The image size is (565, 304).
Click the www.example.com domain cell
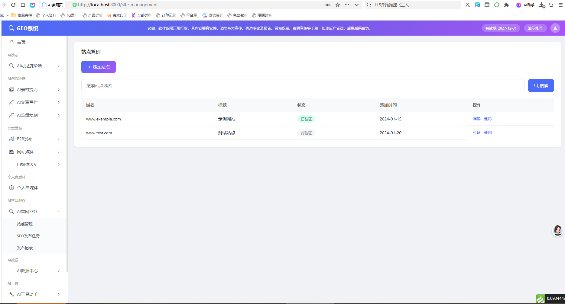[x=103, y=119]
